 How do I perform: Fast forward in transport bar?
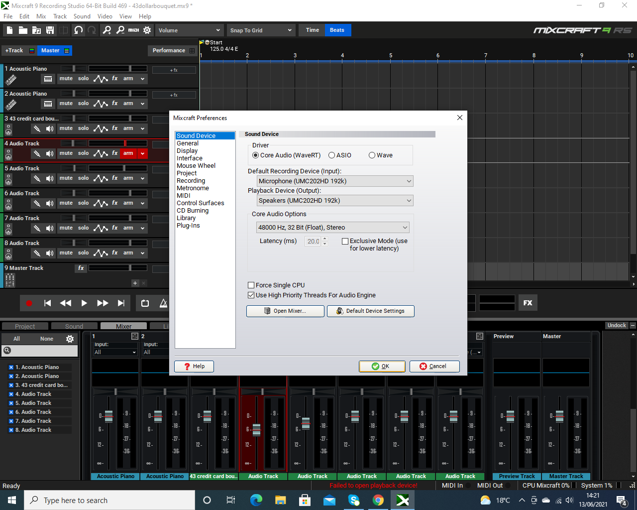tap(103, 303)
